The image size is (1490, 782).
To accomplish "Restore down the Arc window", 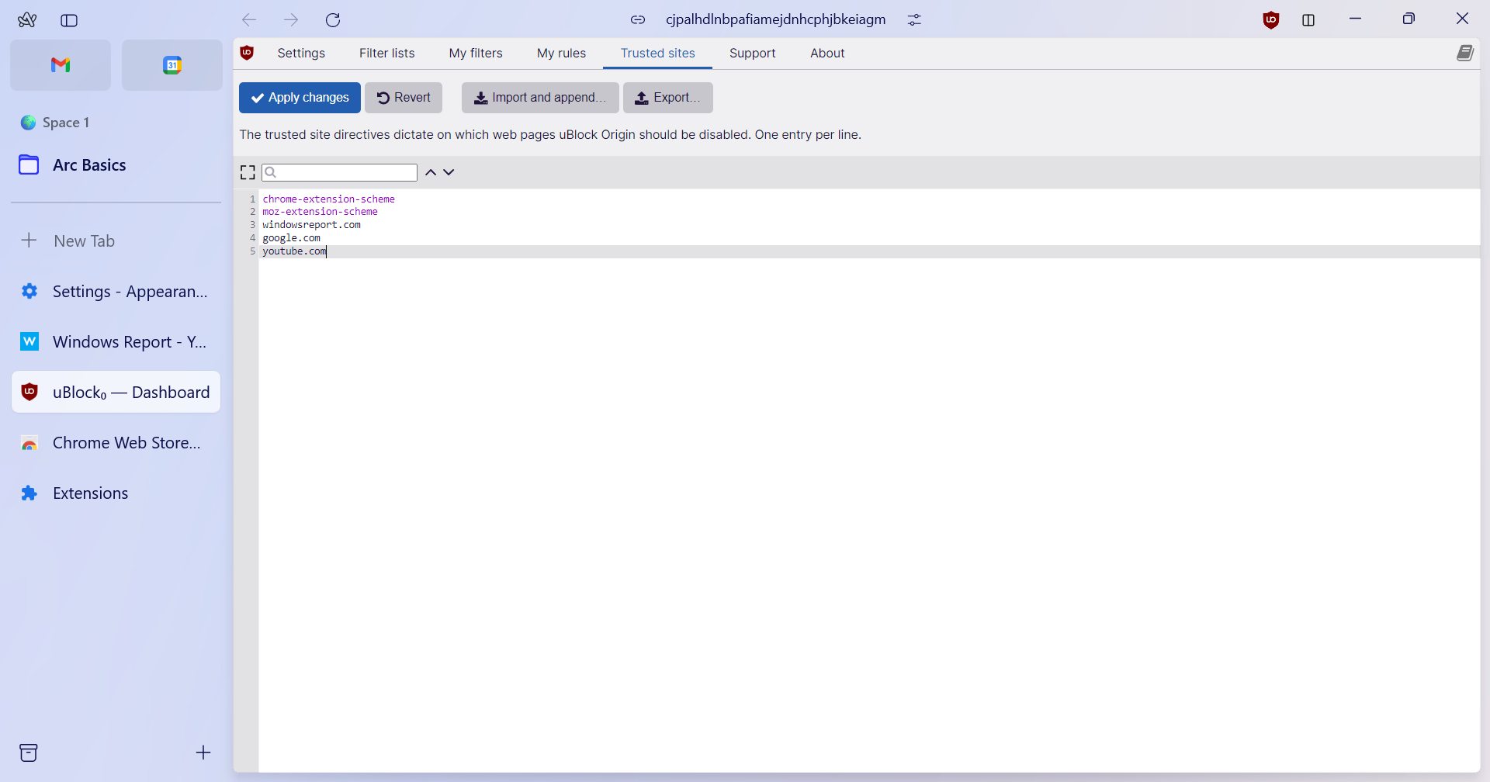I will click(x=1409, y=19).
